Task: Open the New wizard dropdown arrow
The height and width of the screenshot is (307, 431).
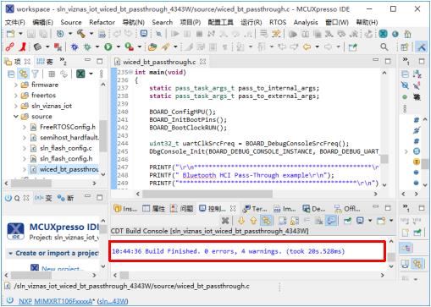Action: pos(20,34)
